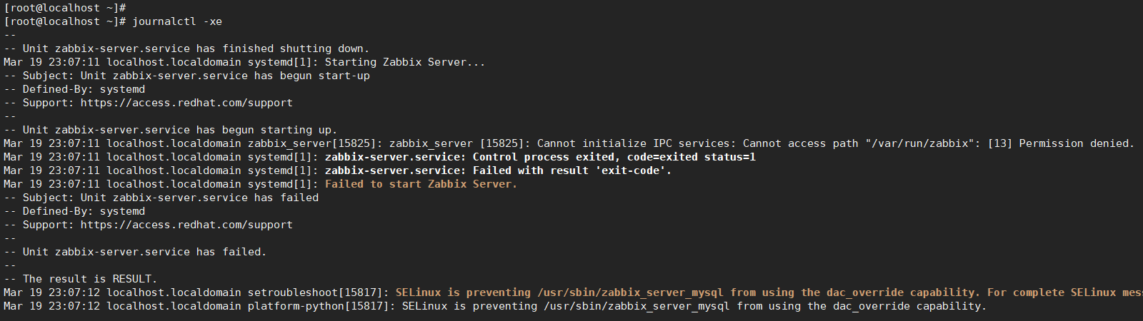This screenshot has width=1143, height=321.
Task: Click 'The result is RESULT.' line
Action: tap(90, 279)
